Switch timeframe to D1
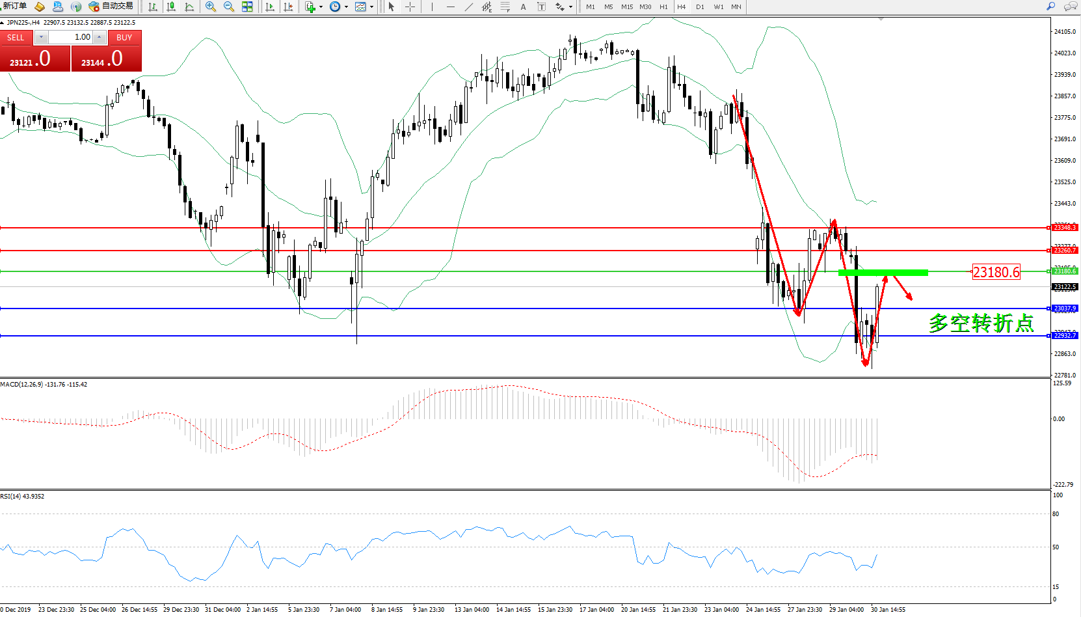 point(700,7)
